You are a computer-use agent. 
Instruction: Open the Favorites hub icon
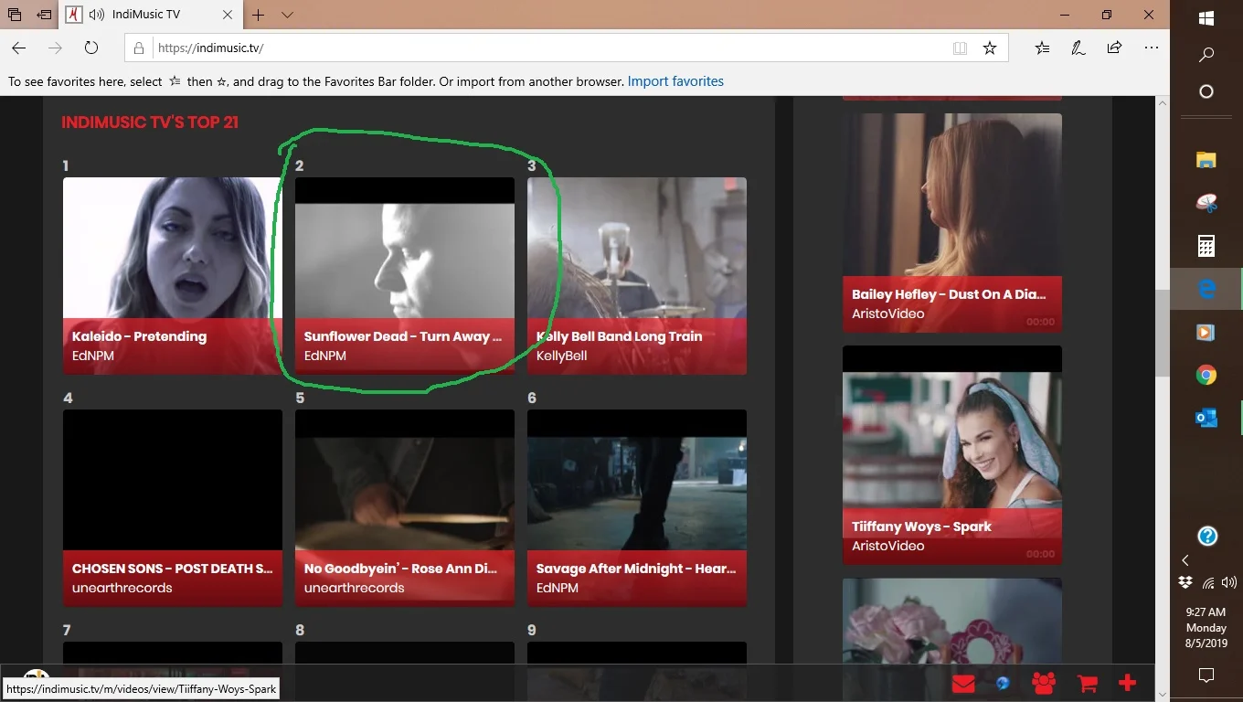(1043, 48)
